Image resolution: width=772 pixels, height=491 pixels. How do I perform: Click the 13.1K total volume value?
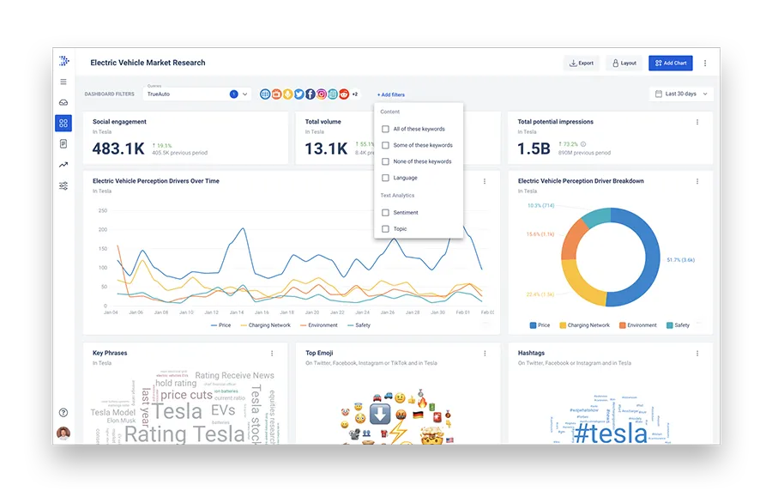[326, 149]
